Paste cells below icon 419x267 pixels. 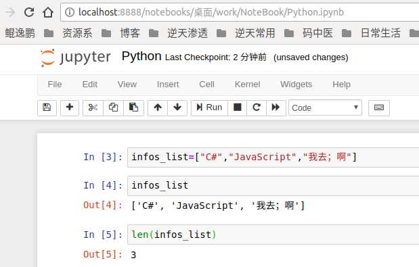(133, 107)
